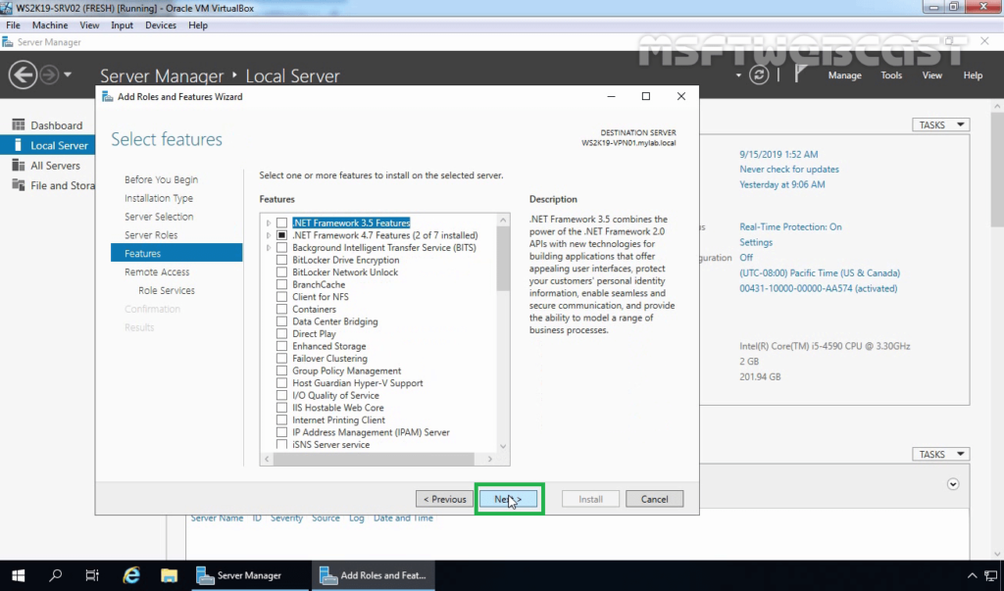The width and height of the screenshot is (1004, 591).
Task: Click the Previous button
Action: tap(444, 499)
